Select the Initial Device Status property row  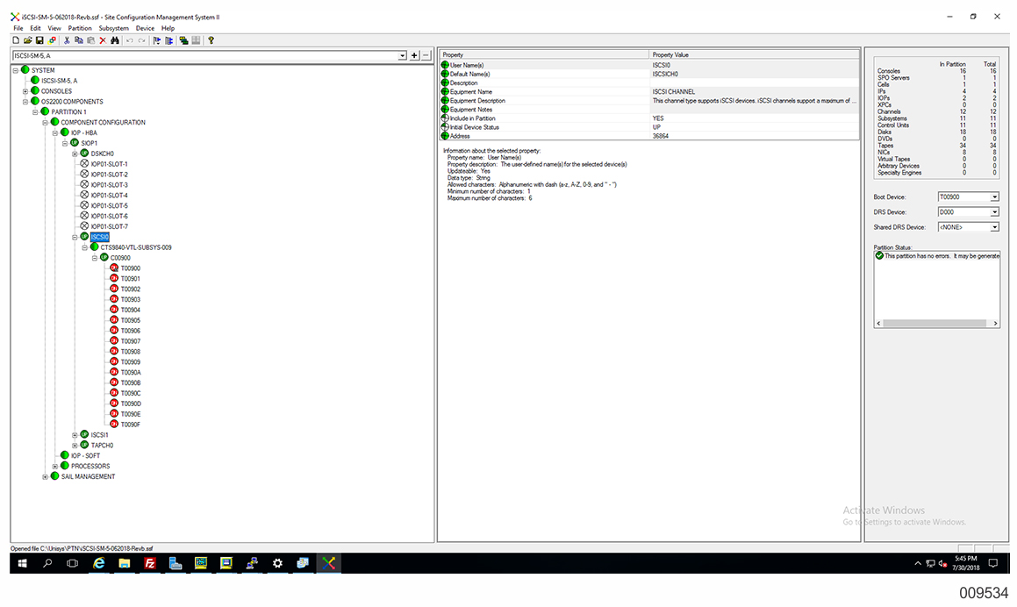650,127
